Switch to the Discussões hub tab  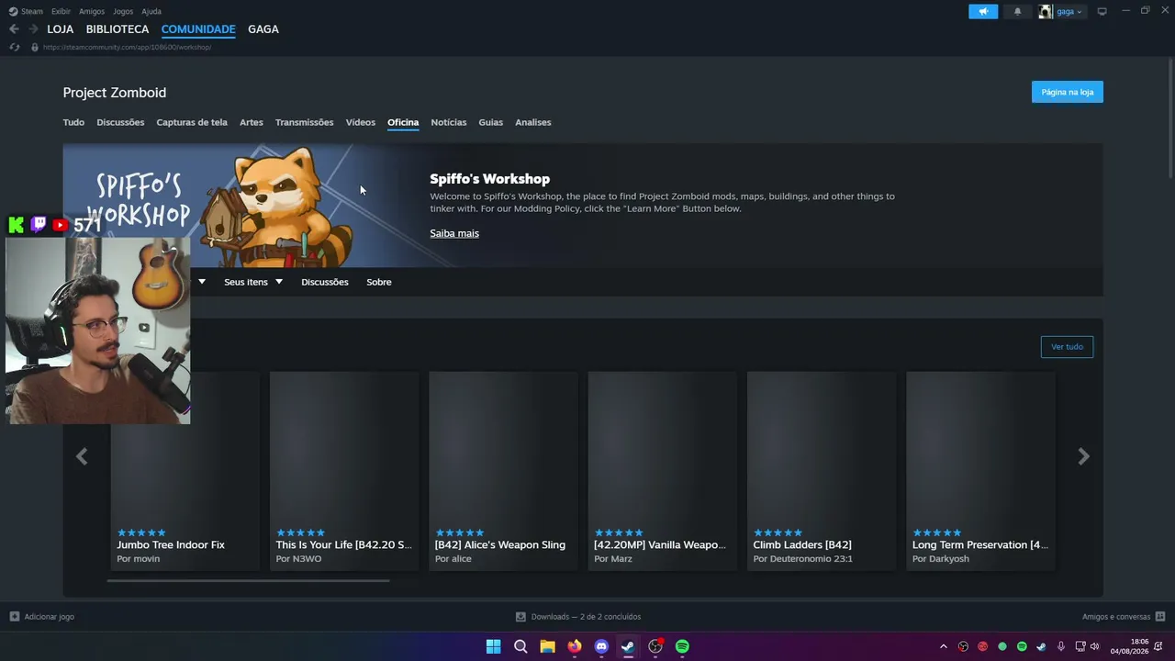pyautogui.click(x=120, y=122)
